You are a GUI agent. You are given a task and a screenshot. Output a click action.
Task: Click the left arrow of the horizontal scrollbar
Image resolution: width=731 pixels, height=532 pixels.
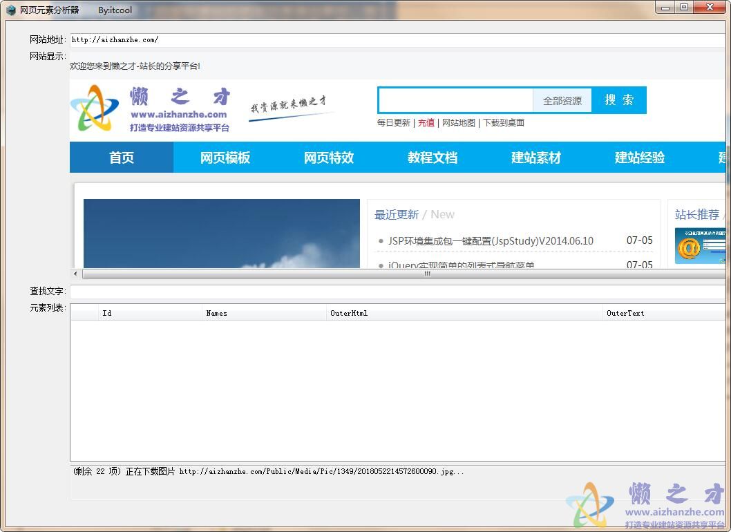(x=75, y=274)
